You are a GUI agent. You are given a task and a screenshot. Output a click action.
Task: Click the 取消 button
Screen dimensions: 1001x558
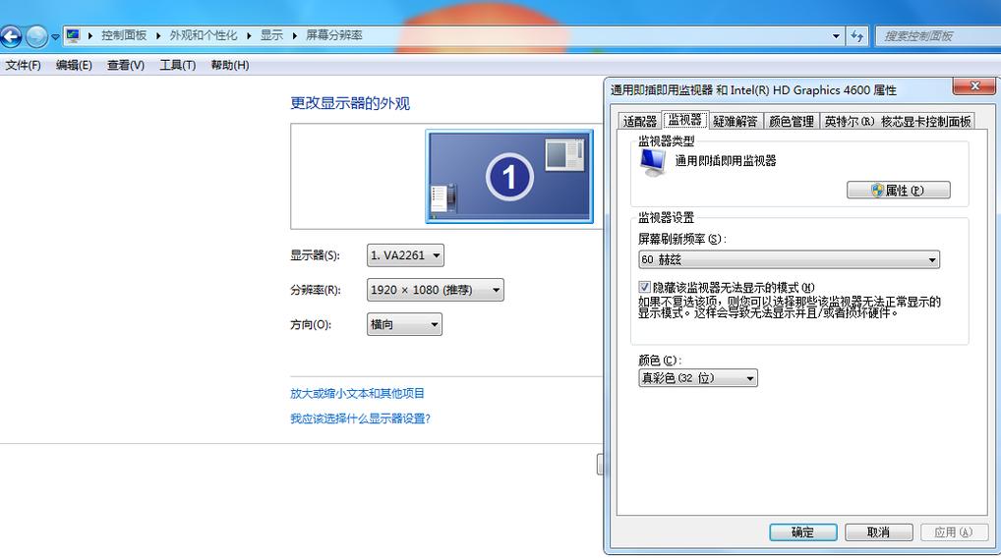[x=878, y=532]
